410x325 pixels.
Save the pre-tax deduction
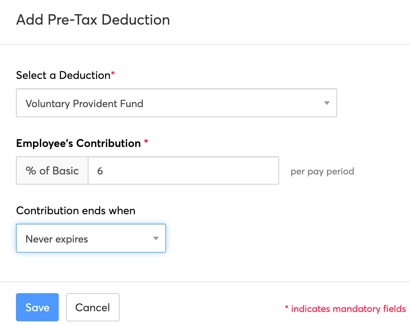click(37, 307)
